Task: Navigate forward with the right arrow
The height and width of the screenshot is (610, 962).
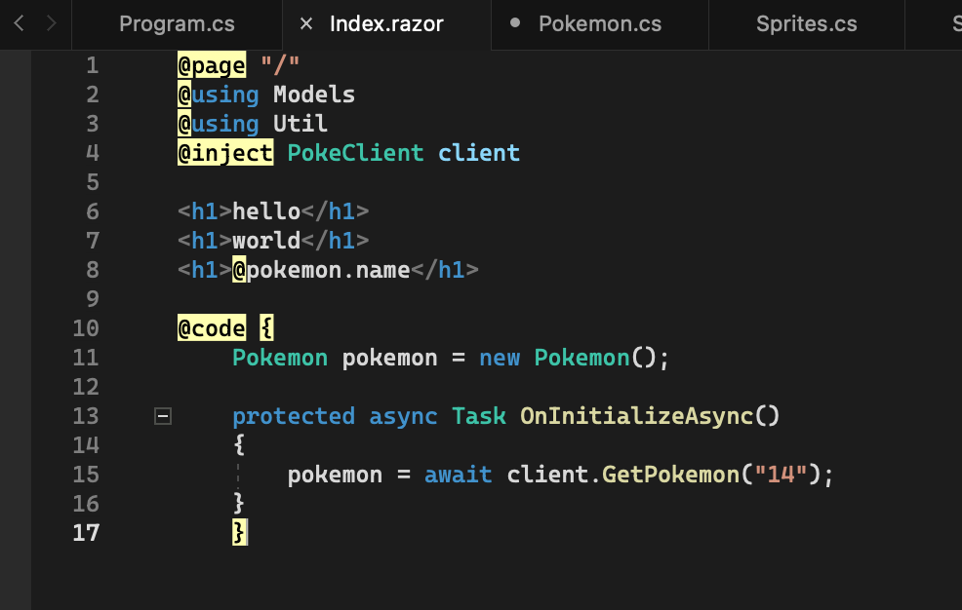Action: (51, 24)
